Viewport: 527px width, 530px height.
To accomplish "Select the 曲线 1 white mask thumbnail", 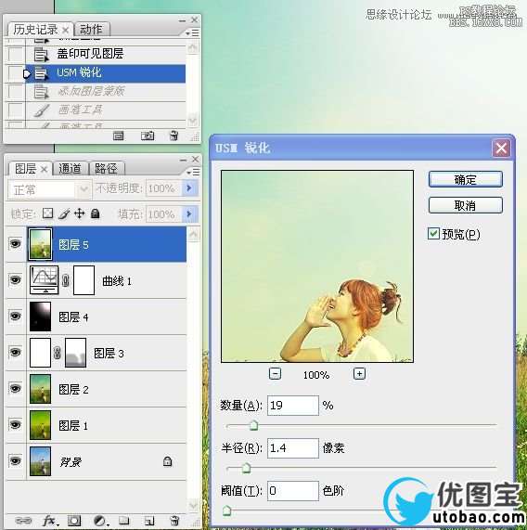I will 84,280.
